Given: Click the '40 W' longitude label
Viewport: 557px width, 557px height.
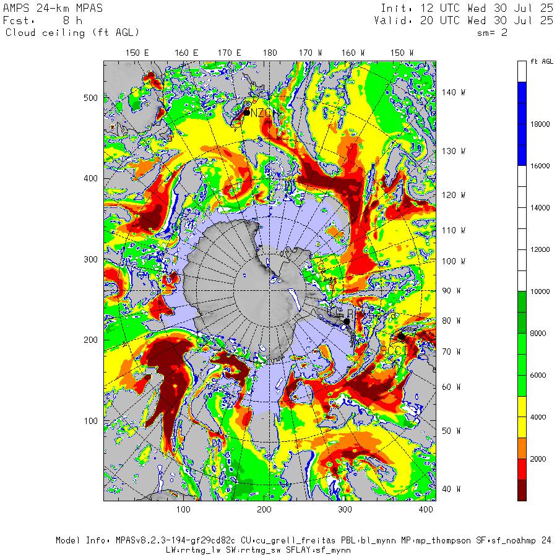Looking at the screenshot, I should (x=451, y=489).
